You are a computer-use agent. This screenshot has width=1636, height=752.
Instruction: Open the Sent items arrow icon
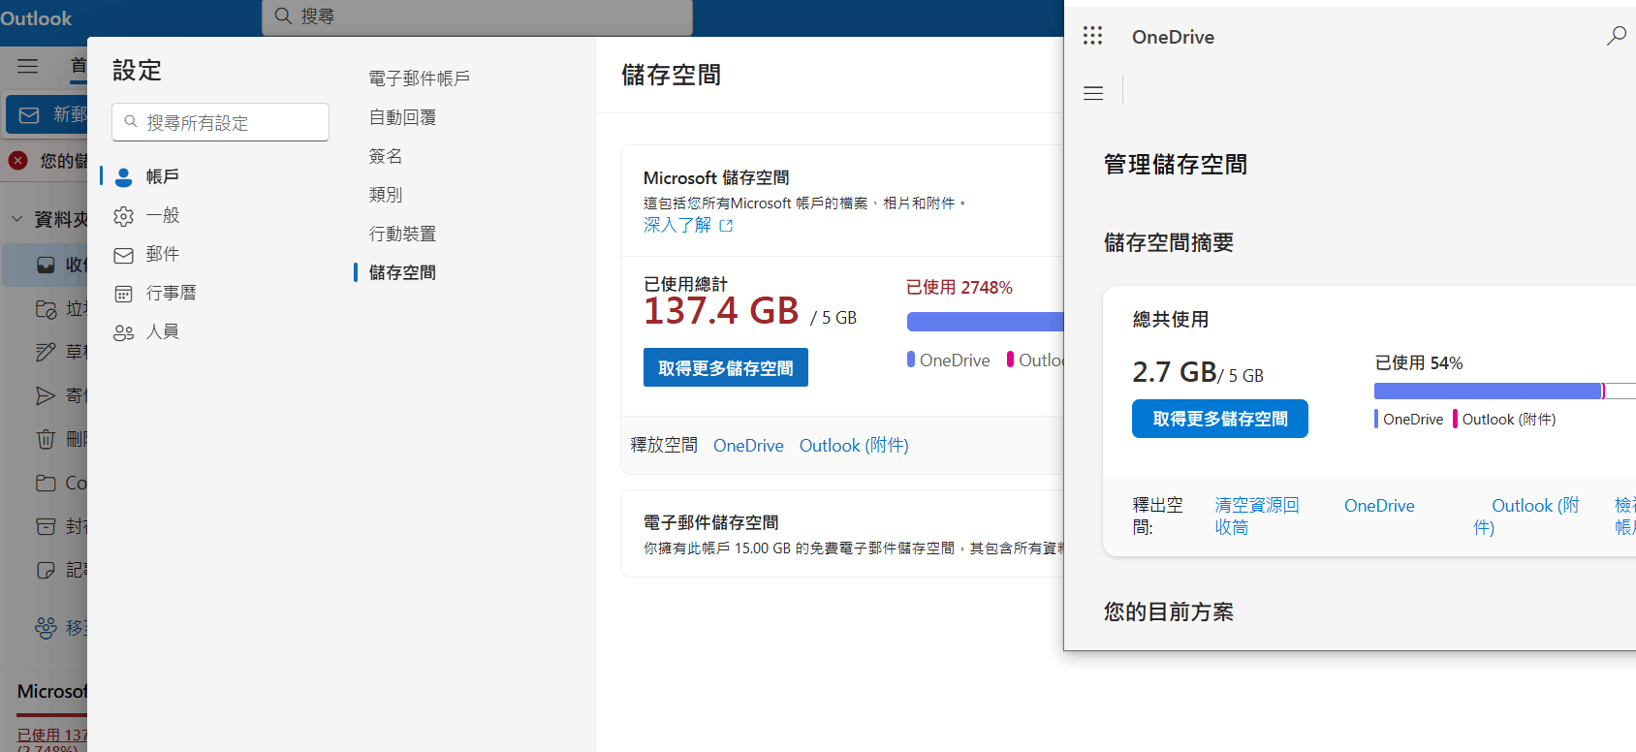(x=46, y=395)
